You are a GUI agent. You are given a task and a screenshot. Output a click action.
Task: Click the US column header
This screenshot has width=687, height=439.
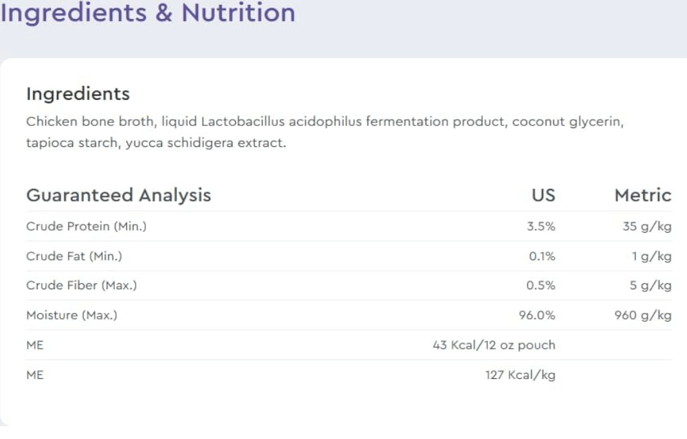point(543,196)
